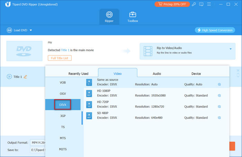Select the 3GP format
Viewport: 242px width, 157px height.
pyautogui.click(x=63, y=116)
